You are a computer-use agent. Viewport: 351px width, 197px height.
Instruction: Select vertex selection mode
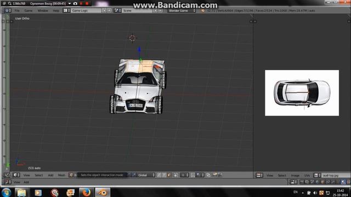click(159, 175)
